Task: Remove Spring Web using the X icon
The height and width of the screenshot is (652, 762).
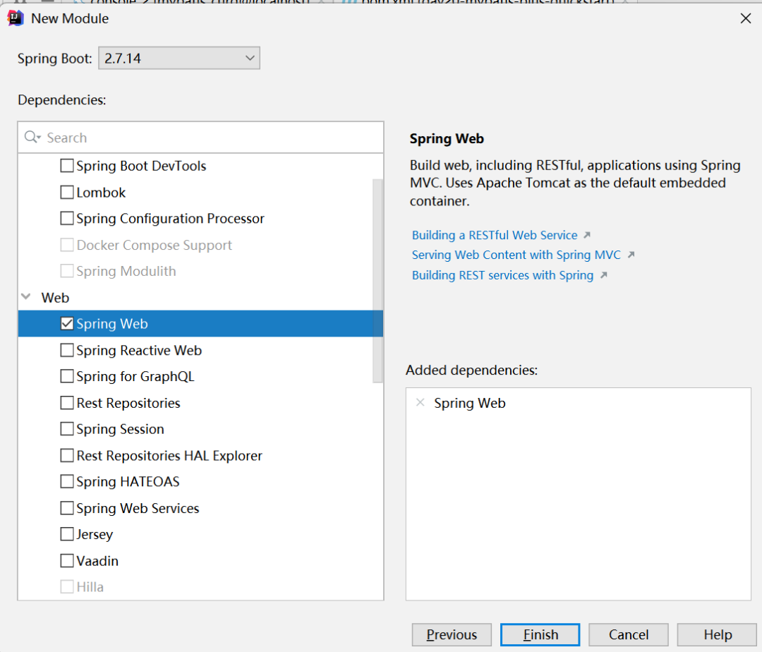Action: pos(421,402)
